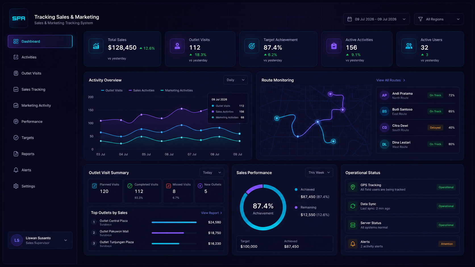Click the LS user avatar

click(x=17, y=240)
